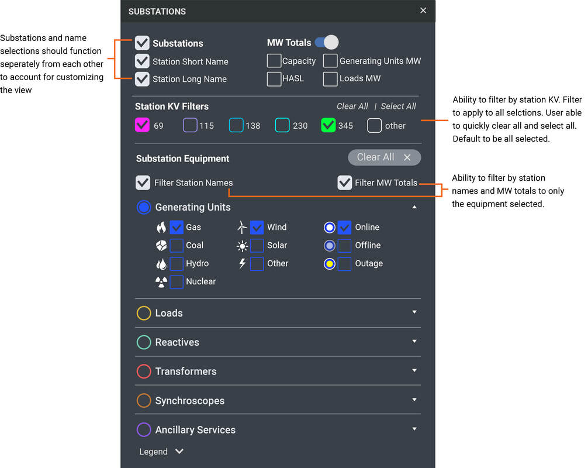
Task: Click the Outage yellow status icon
Action: 330,264
